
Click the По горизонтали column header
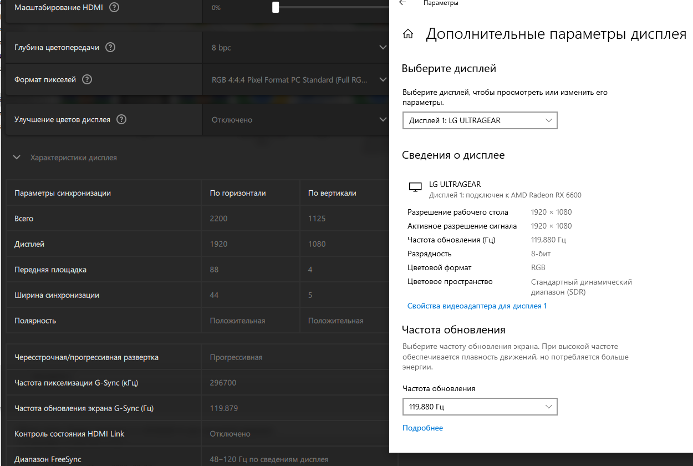tap(238, 193)
